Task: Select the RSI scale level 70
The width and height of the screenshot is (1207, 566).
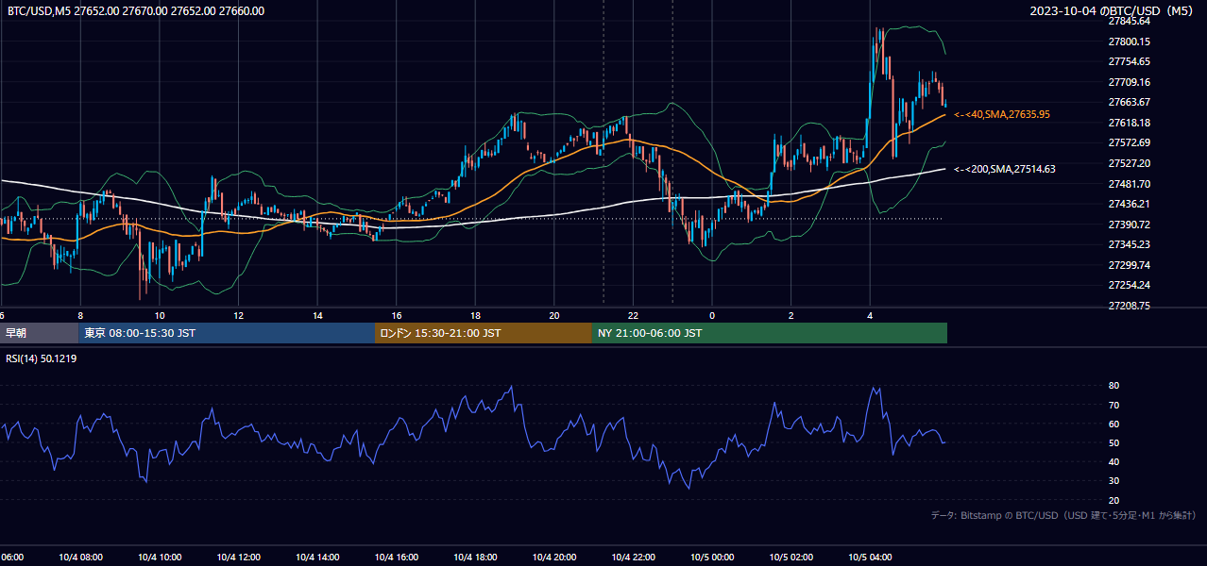Action: click(x=1113, y=405)
